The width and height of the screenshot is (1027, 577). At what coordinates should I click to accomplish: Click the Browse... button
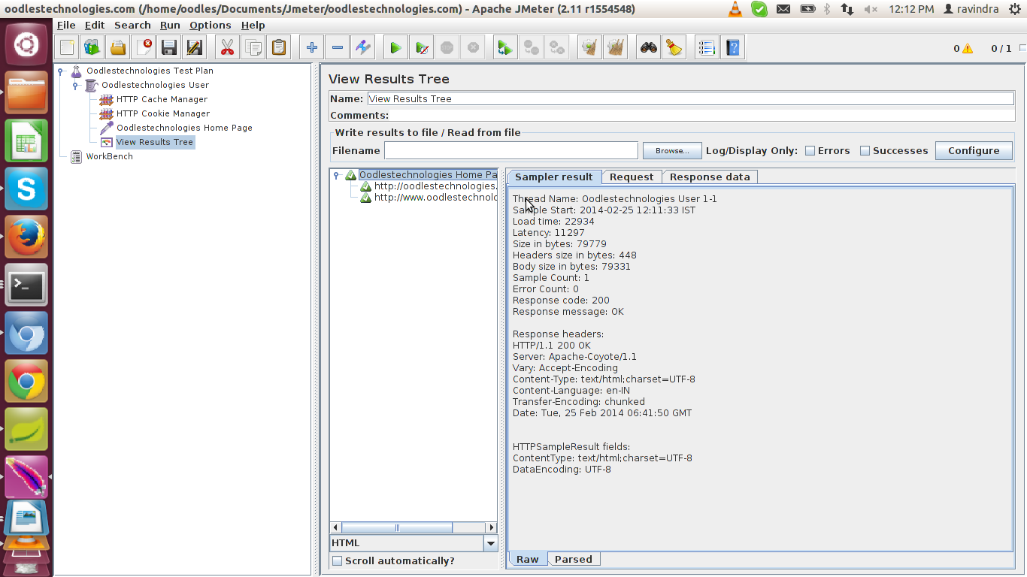[x=672, y=150]
